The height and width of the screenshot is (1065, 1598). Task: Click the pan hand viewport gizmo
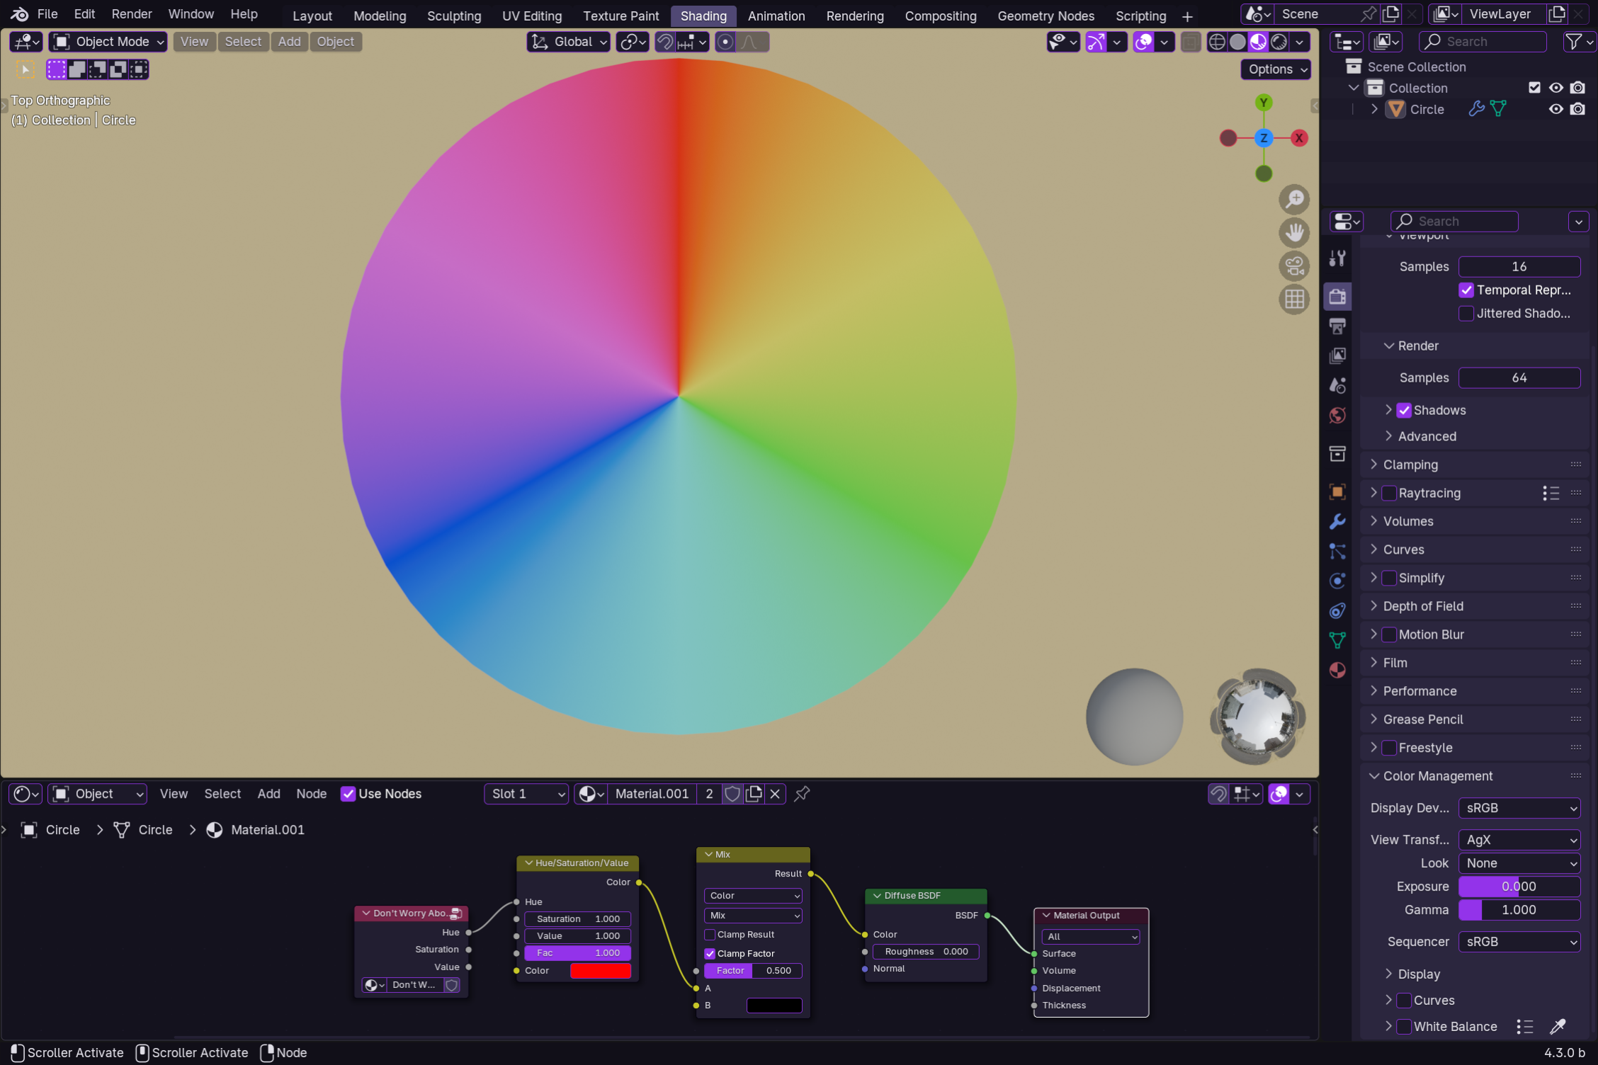coord(1294,233)
